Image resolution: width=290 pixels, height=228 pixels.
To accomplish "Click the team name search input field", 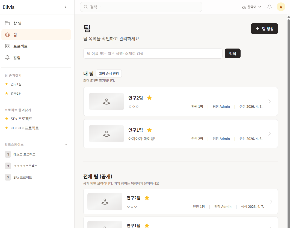I will coord(153,53).
